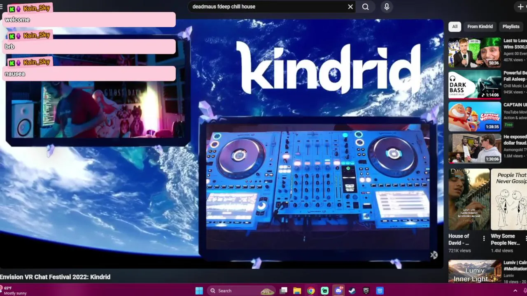The width and height of the screenshot is (527, 296).
Task: Click the 'Powerful Be' video title
Action: point(515,76)
